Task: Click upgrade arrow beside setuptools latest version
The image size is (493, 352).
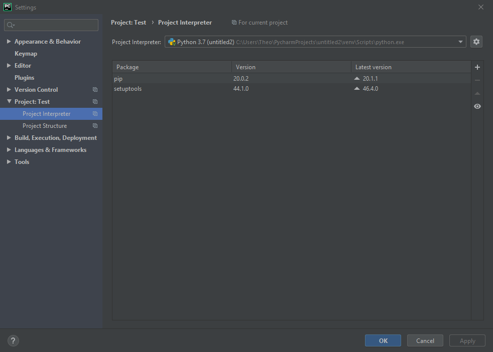Action: click(x=357, y=89)
